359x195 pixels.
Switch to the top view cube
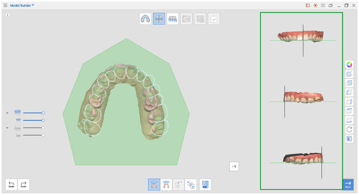point(349,111)
